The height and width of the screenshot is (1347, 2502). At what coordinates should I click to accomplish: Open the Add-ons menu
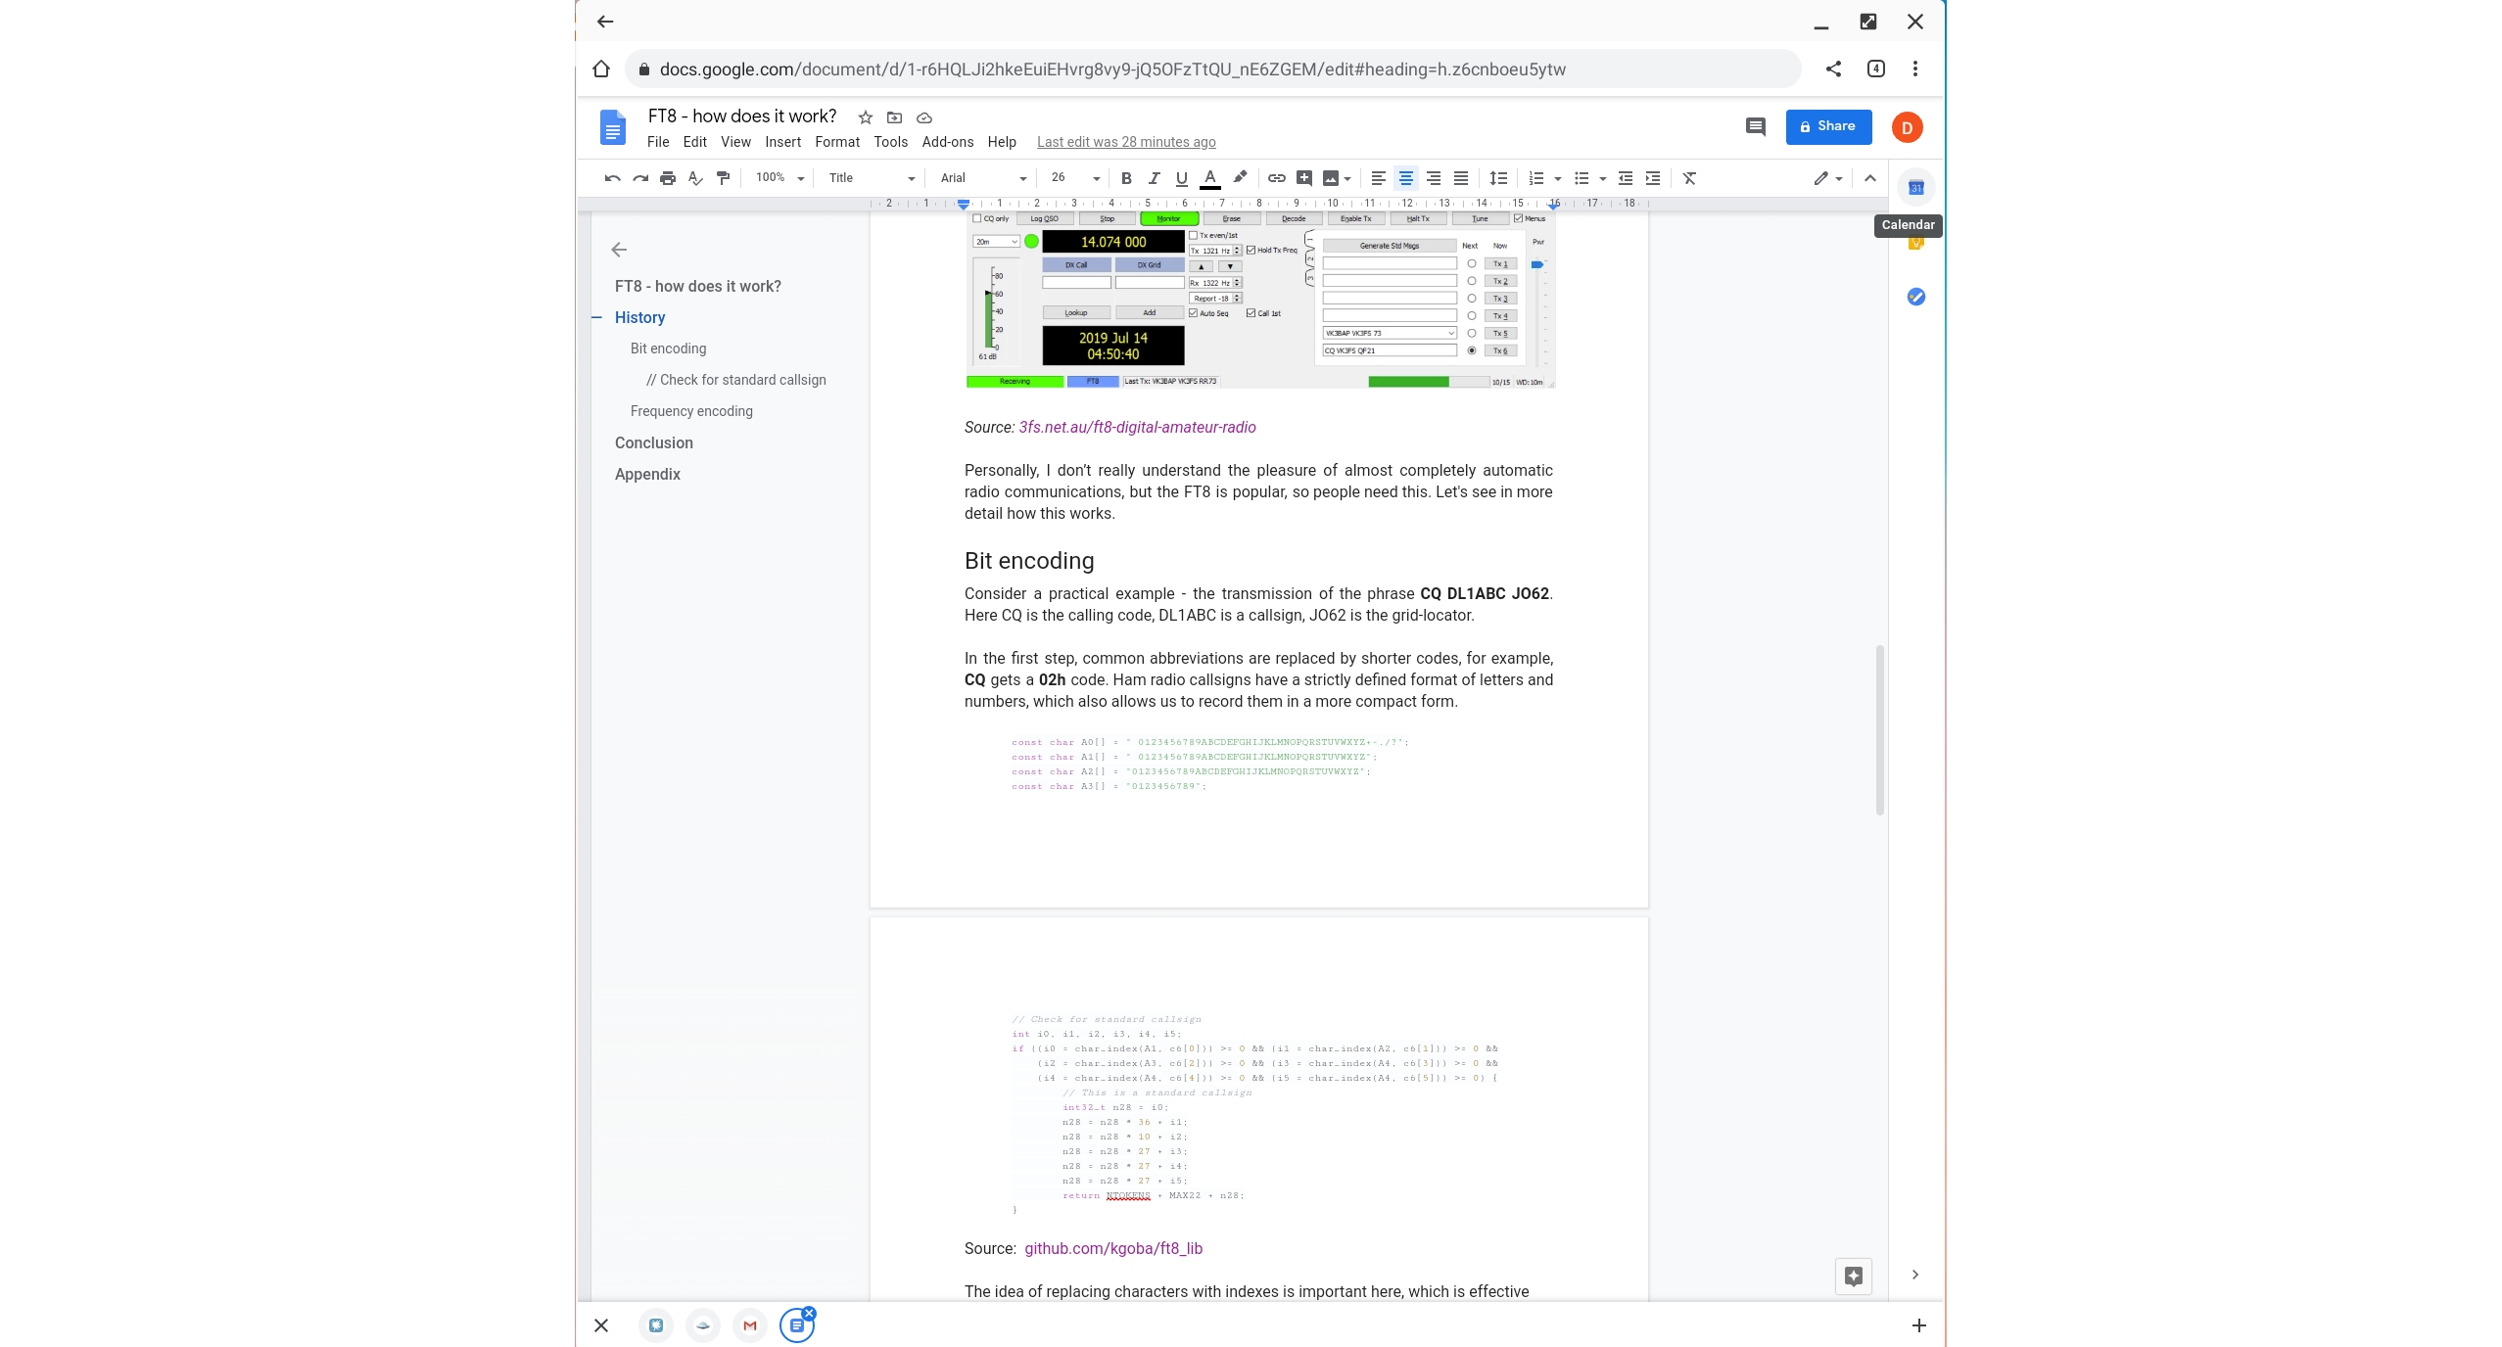[947, 142]
